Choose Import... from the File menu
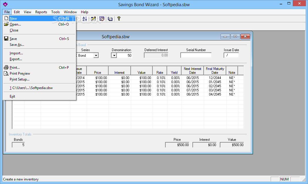 (x=39, y=53)
